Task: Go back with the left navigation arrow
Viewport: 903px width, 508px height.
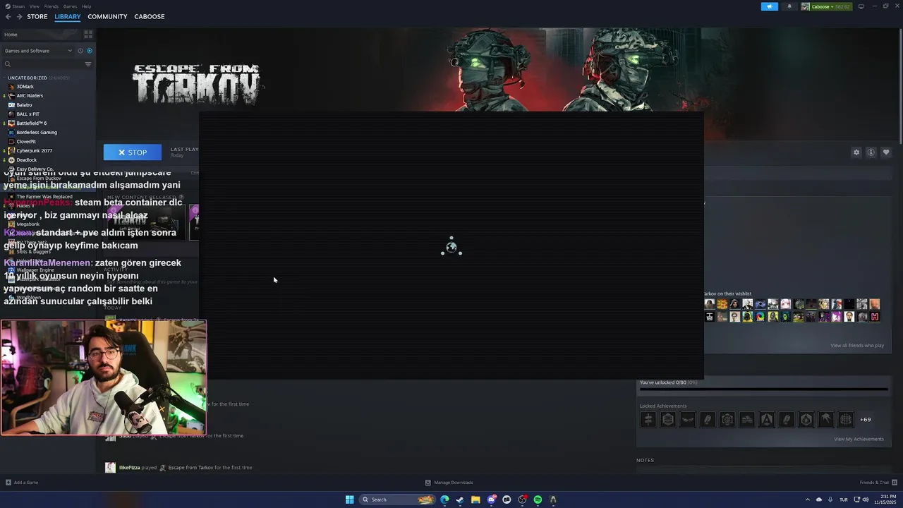Action: [8, 16]
